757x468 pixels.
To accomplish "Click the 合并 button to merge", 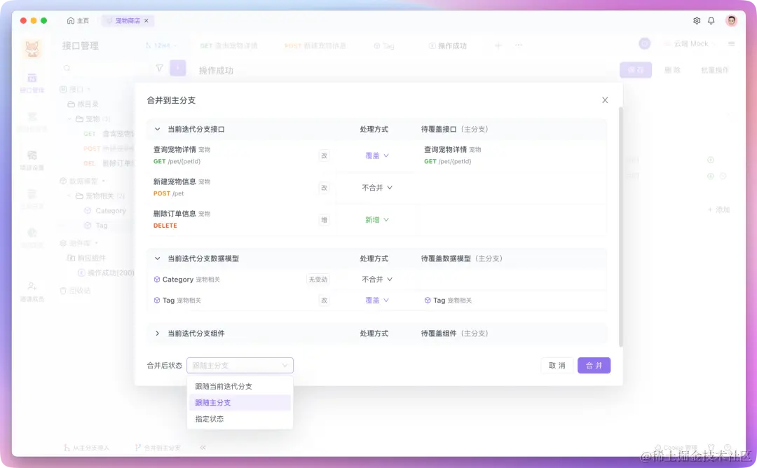I will point(594,365).
